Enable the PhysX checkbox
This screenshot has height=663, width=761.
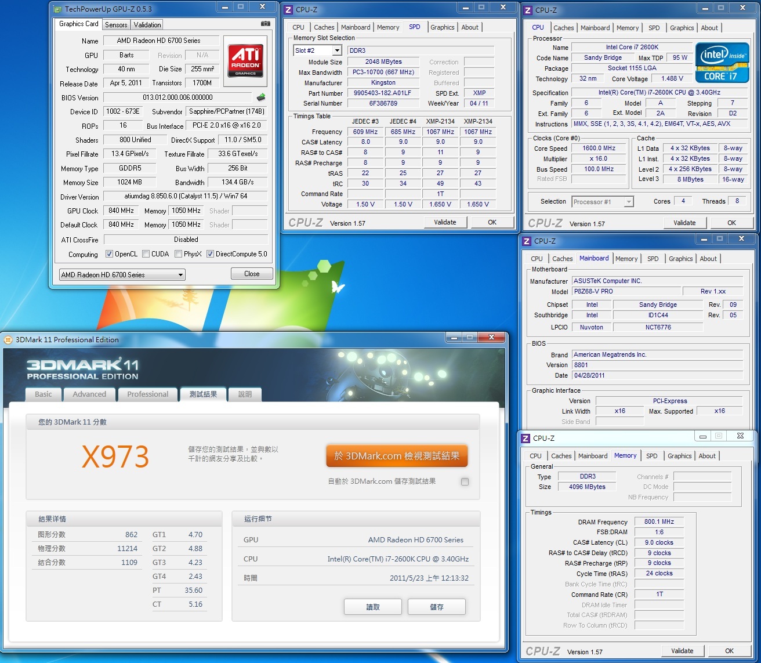178,254
